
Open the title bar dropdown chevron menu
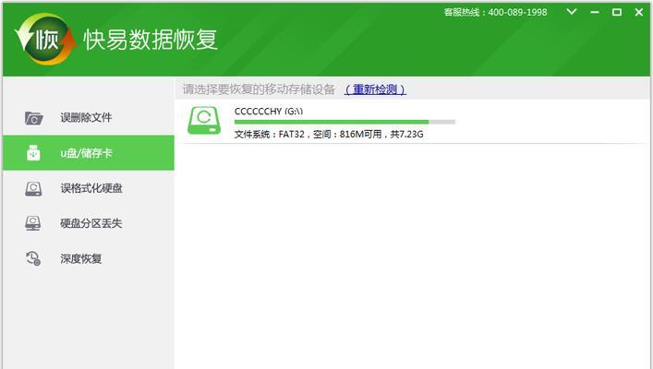tap(572, 12)
